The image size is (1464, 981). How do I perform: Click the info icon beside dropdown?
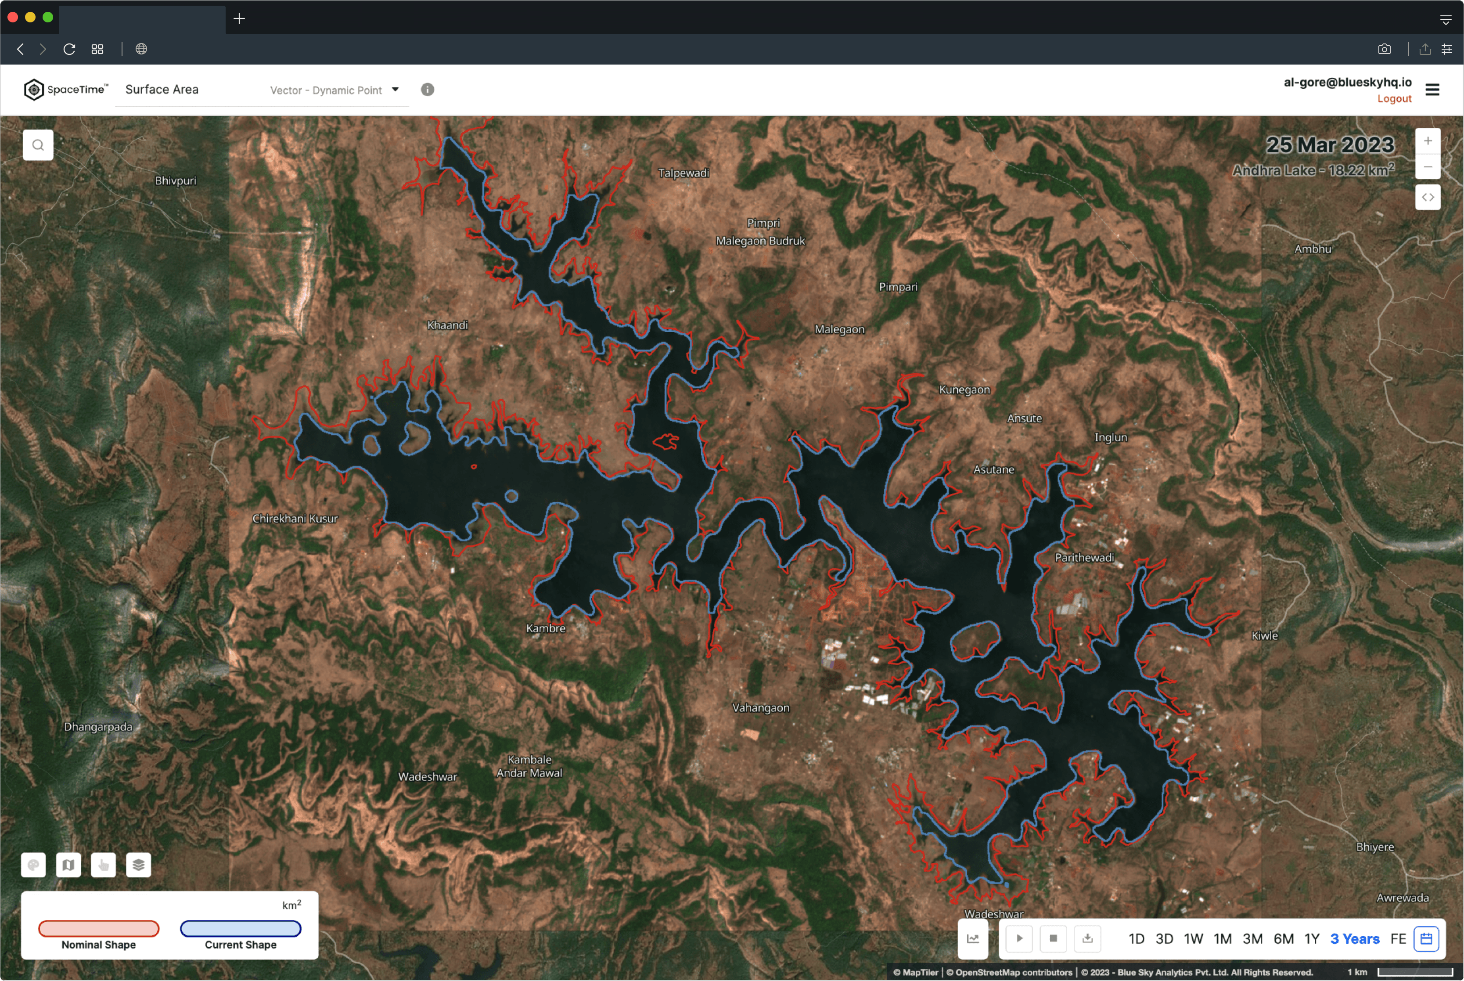coord(427,90)
